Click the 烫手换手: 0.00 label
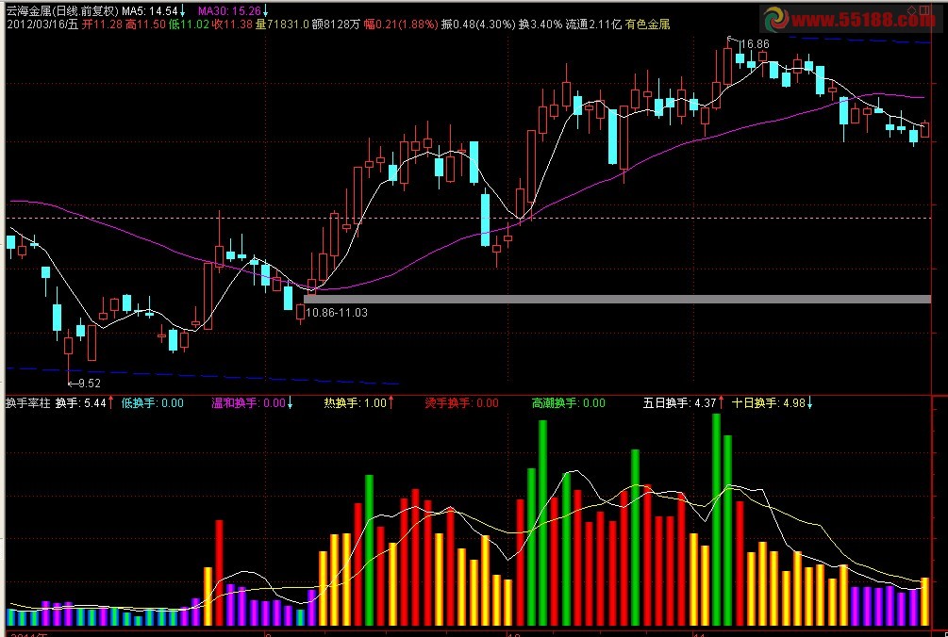The width and height of the screenshot is (948, 637). coord(462,403)
